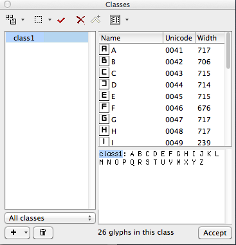Click letter Z in class definition text
The image size is (236, 245).
click(201, 162)
